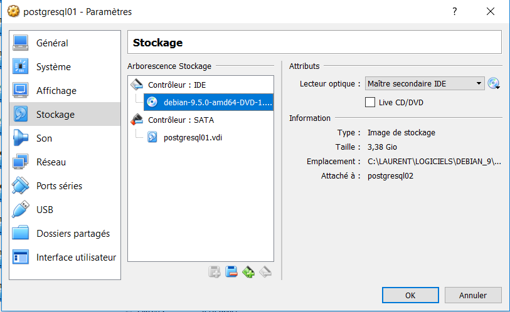Screen dimensions: 510x312
Task: Click the add controller icon below storage tree
Action: click(x=215, y=272)
